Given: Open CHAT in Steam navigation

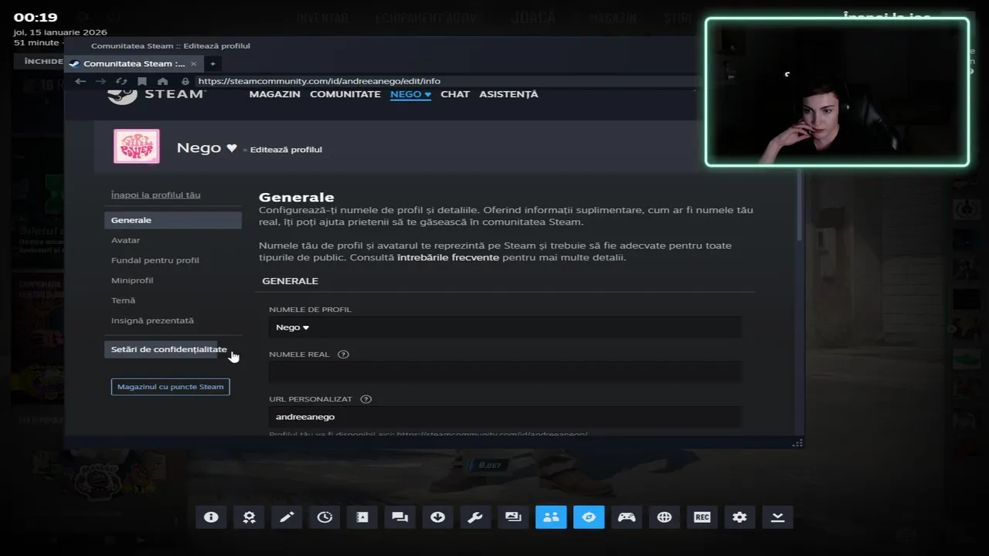Looking at the screenshot, I should coord(455,94).
